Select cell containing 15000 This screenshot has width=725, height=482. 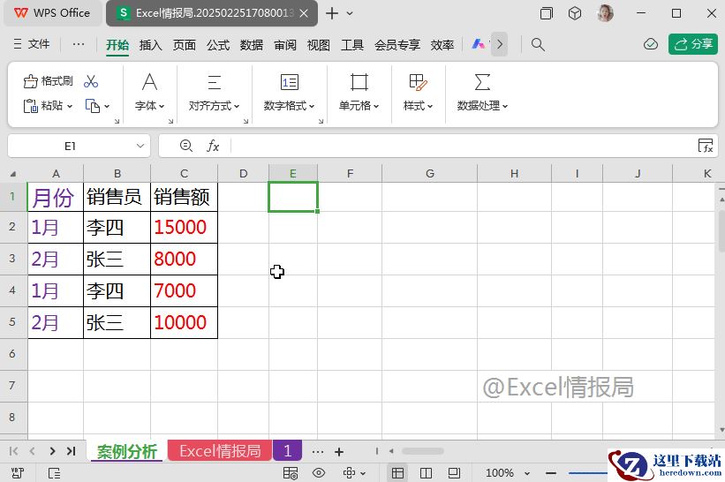point(184,228)
